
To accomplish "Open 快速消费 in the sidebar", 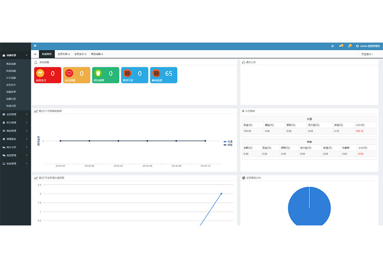I will pos(11,71).
